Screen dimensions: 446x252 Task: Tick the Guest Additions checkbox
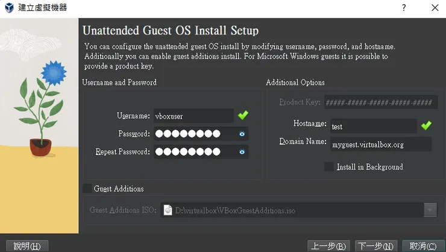tap(87, 189)
